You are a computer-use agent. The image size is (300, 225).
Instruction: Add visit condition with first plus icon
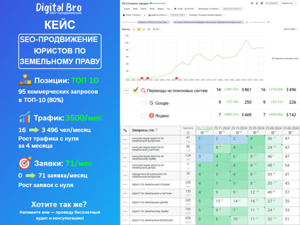click(x=246, y=22)
